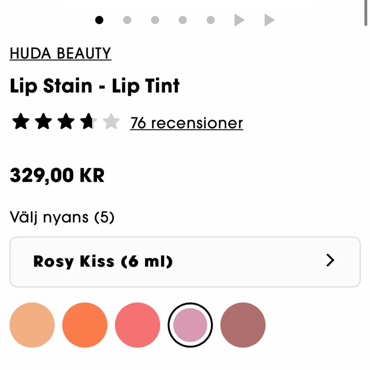
Task: Click the first carousel dot indicator
Action: 99,20
